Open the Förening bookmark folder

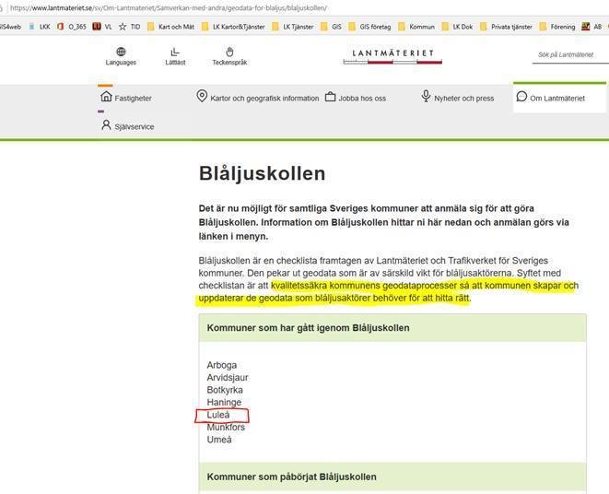pos(557,27)
